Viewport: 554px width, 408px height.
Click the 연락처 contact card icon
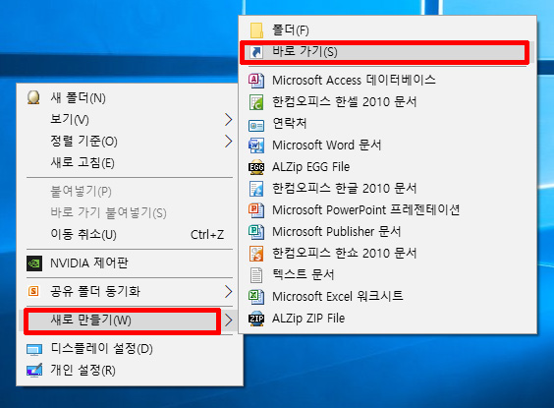256,125
